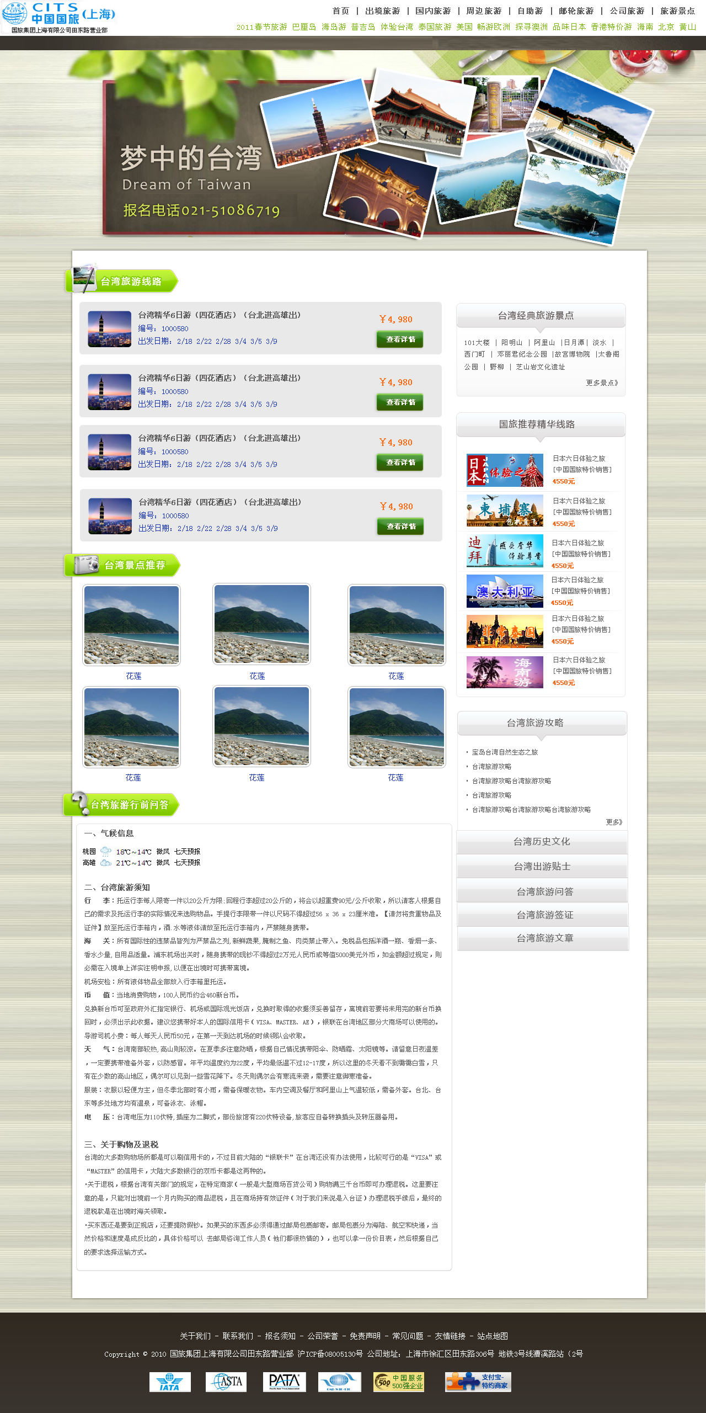Open the 巴厘岛 link
The height and width of the screenshot is (1413, 706).
tap(304, 27)
